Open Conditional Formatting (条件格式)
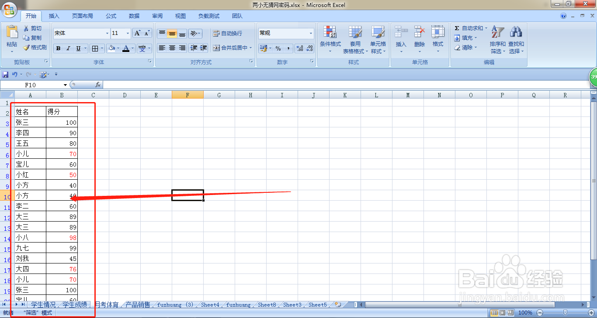 (x=330, y=39)
